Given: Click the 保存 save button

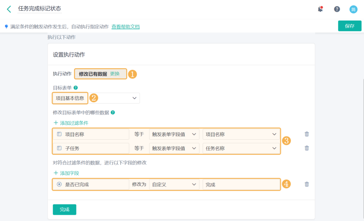Looking at the screenshot, I should pos(349,26).
